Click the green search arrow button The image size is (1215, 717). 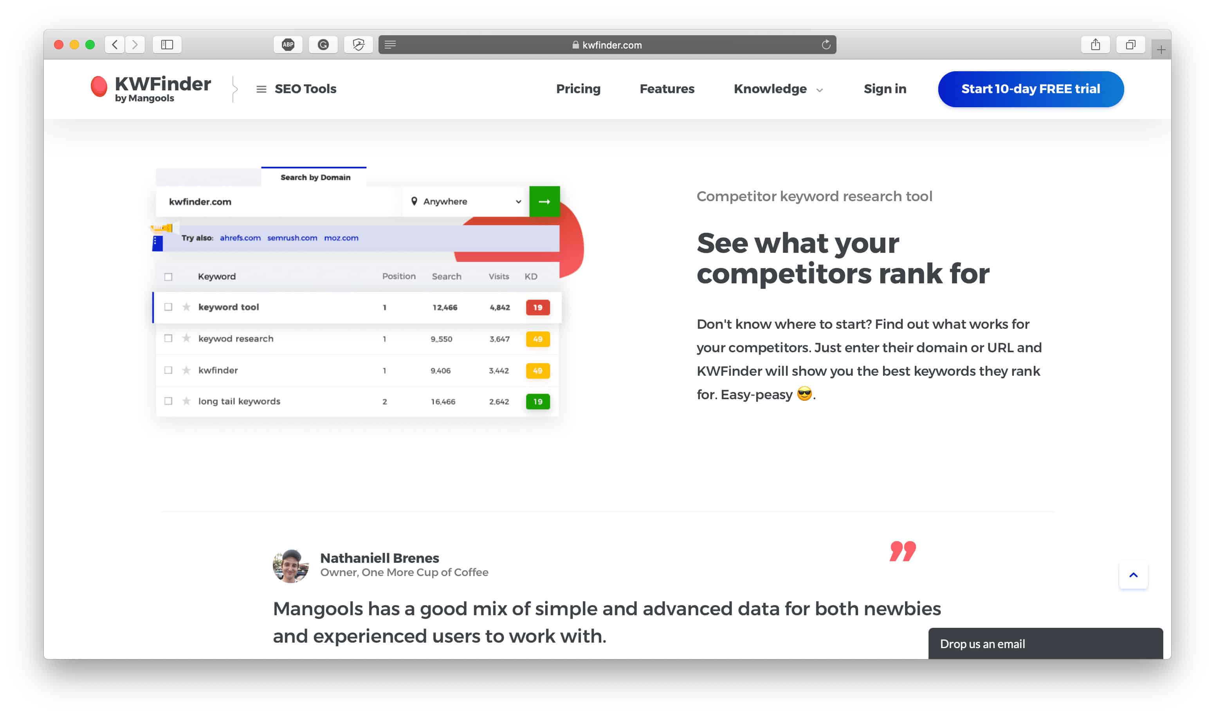(x=544, y=202)
